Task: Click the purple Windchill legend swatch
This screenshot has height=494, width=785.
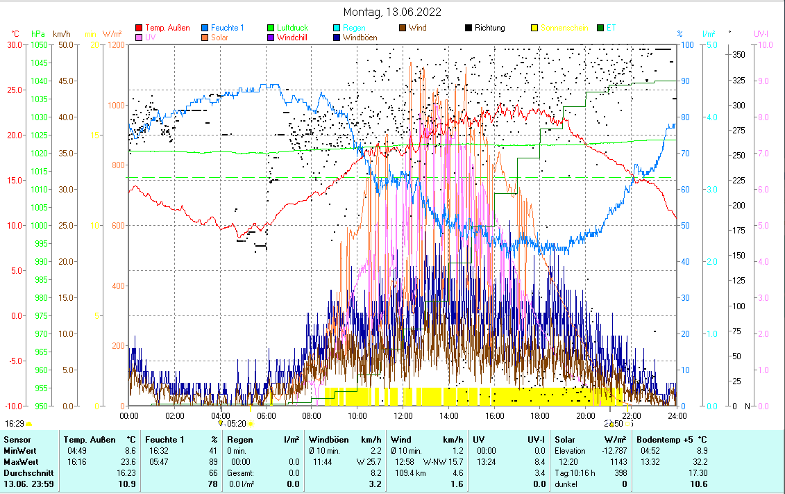Action: (x=271, y=38)
